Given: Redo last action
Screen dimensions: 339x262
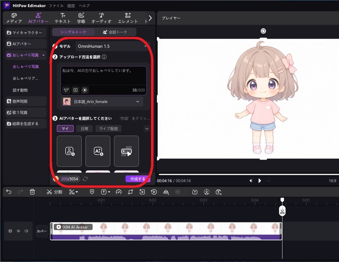Looking at the screenshot, I should [x=20, y=192].
